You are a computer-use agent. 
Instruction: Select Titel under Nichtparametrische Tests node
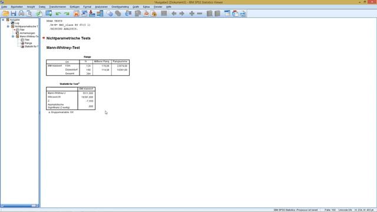click(x=22, y=30)
